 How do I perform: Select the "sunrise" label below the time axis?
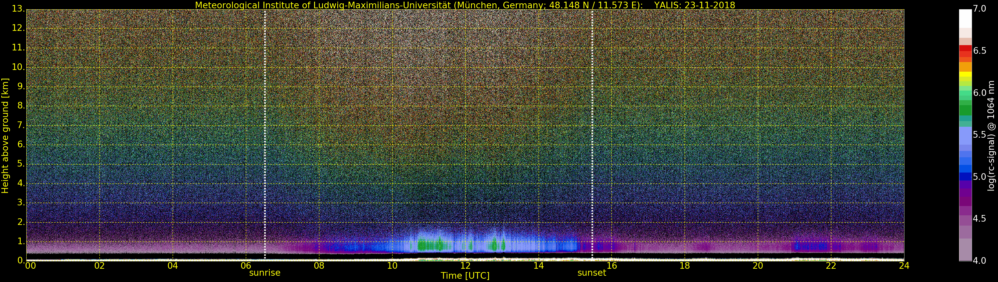click(x=264, y=273)
